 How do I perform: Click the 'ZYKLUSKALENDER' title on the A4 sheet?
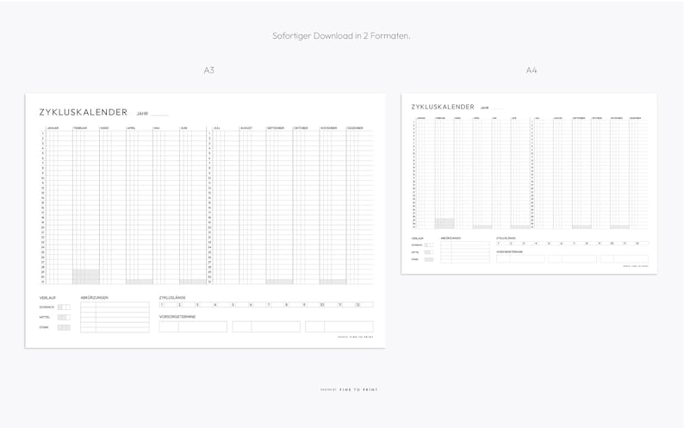[x=443, y=107]
